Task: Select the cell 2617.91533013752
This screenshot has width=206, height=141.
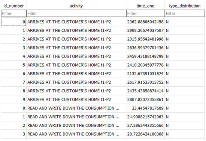Action: [145, 82]
